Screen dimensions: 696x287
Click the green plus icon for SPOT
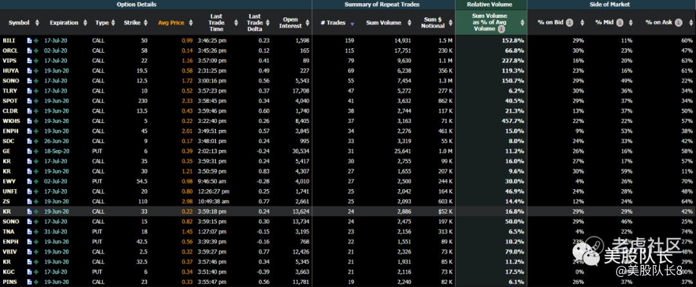tap(35, 101)
